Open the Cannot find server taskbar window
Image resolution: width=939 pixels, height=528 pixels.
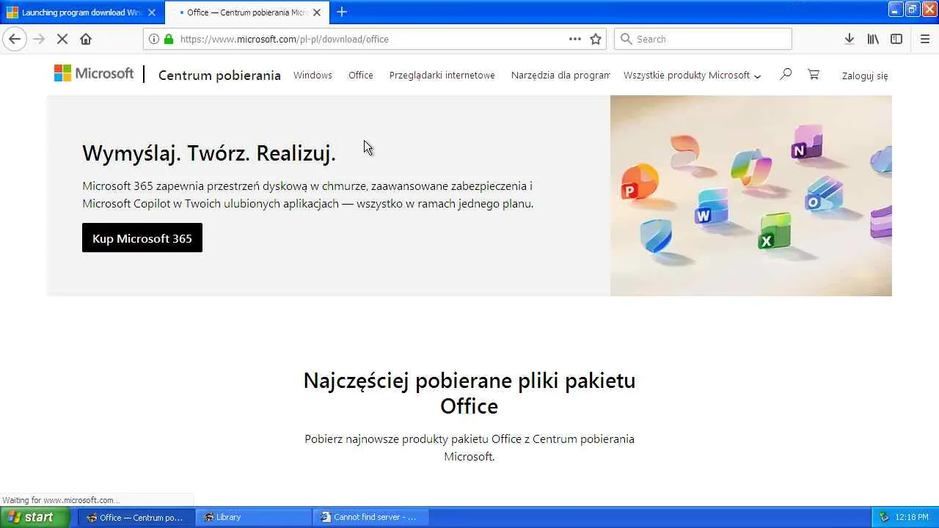coord(371,517)
